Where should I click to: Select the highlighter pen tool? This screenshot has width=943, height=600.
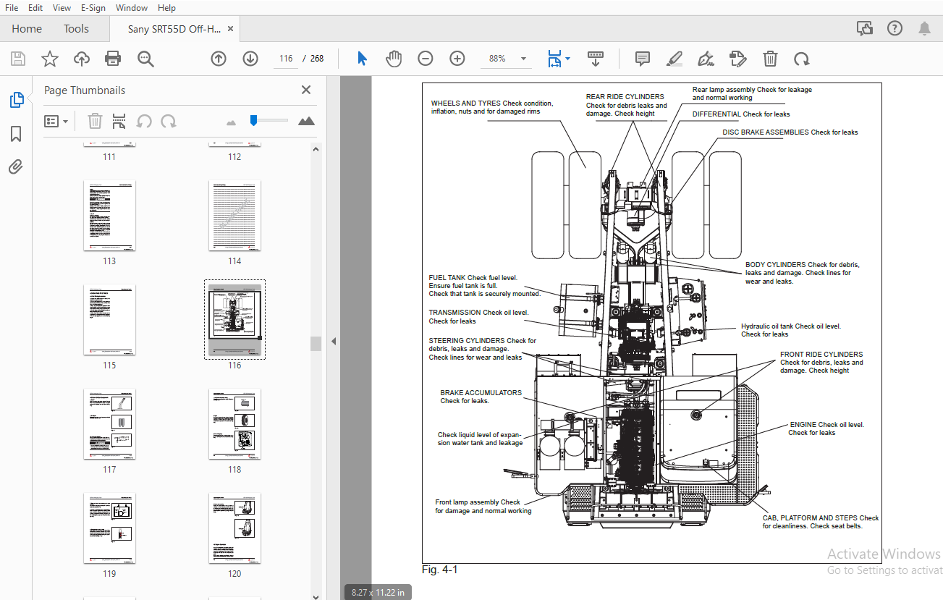(x=675, y=59)
